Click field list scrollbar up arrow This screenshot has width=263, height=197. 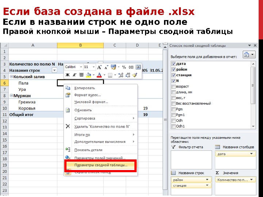pyautogui.click(x=253, y=64)
